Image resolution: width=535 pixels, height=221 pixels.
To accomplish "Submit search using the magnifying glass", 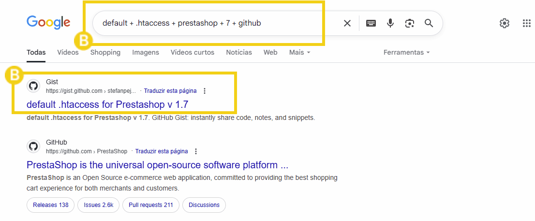I will 429,23.
